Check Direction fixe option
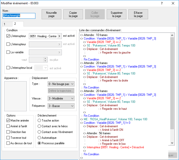The image size is (179, 160). tap(8, 132)
